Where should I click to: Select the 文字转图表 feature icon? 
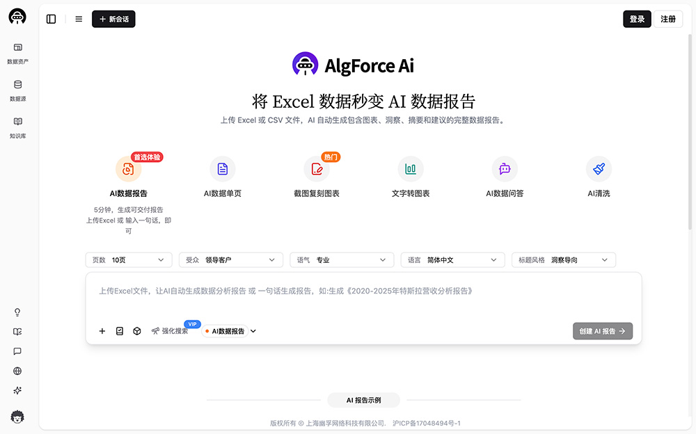pyautogui.click(x=411, y=169)
